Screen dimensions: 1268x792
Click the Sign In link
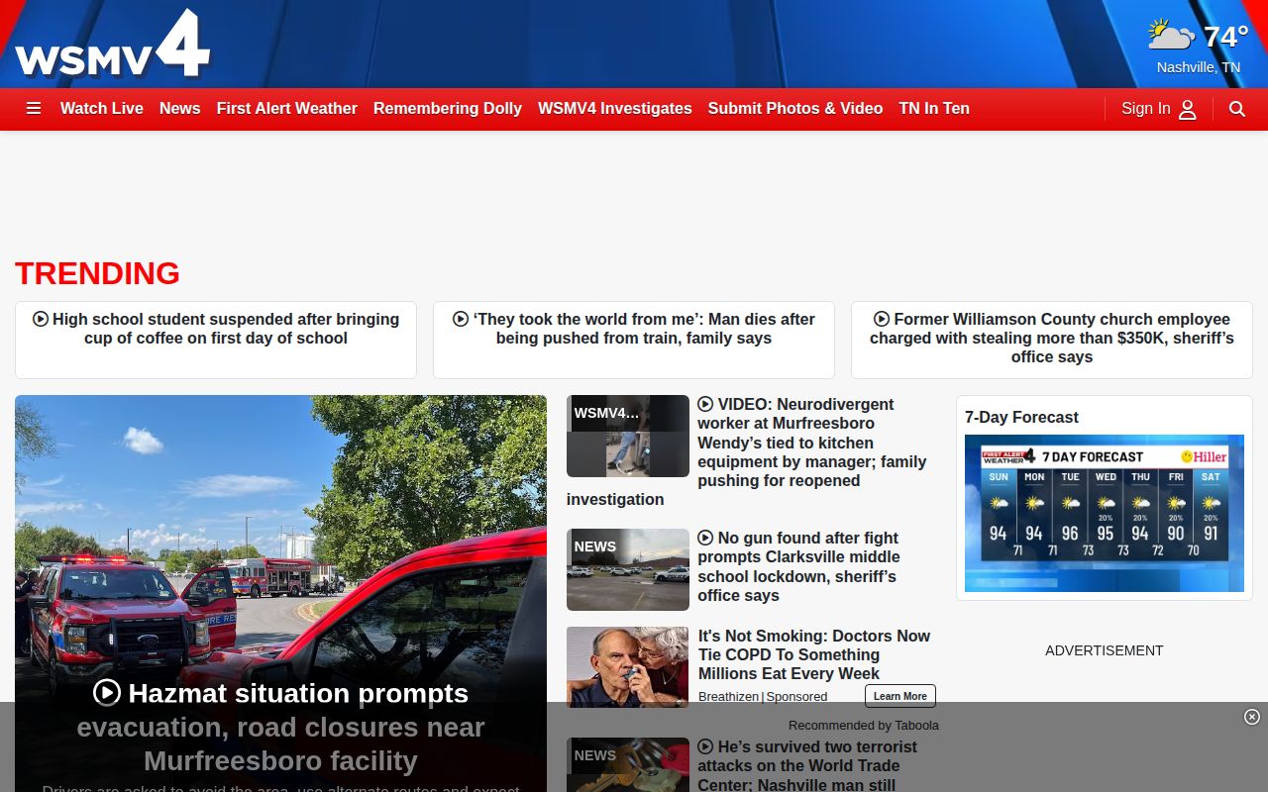click(1146, 109)
